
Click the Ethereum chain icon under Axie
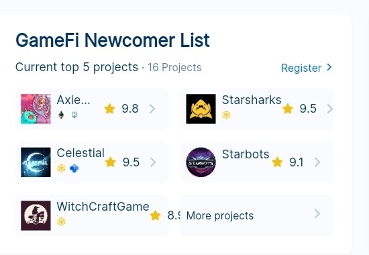(61, 115)
